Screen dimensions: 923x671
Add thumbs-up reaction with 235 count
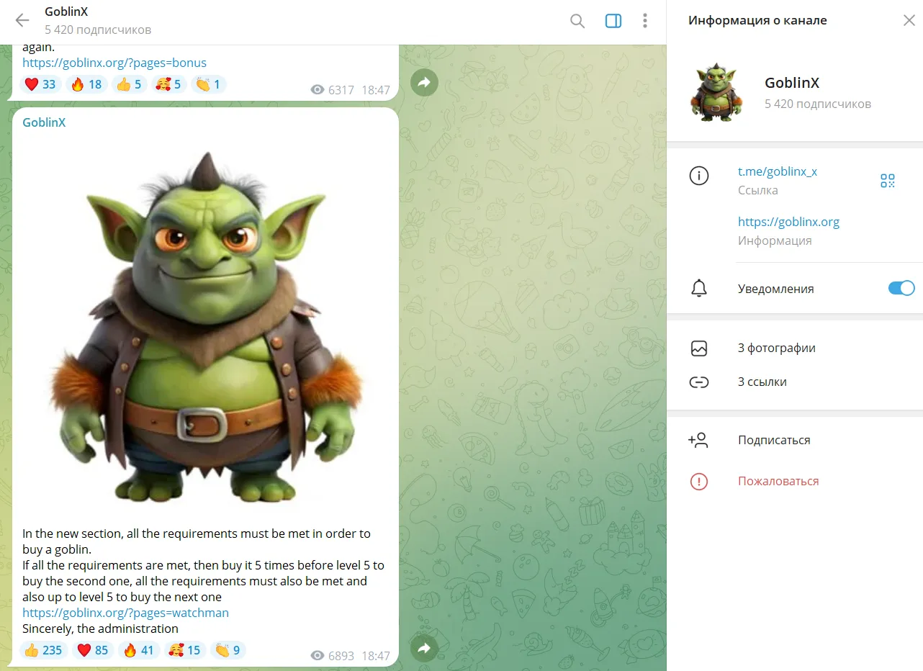click(44, 650)
